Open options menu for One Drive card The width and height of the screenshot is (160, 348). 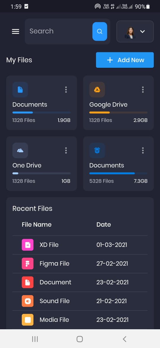pyautogui.click(x=66, y=151)
